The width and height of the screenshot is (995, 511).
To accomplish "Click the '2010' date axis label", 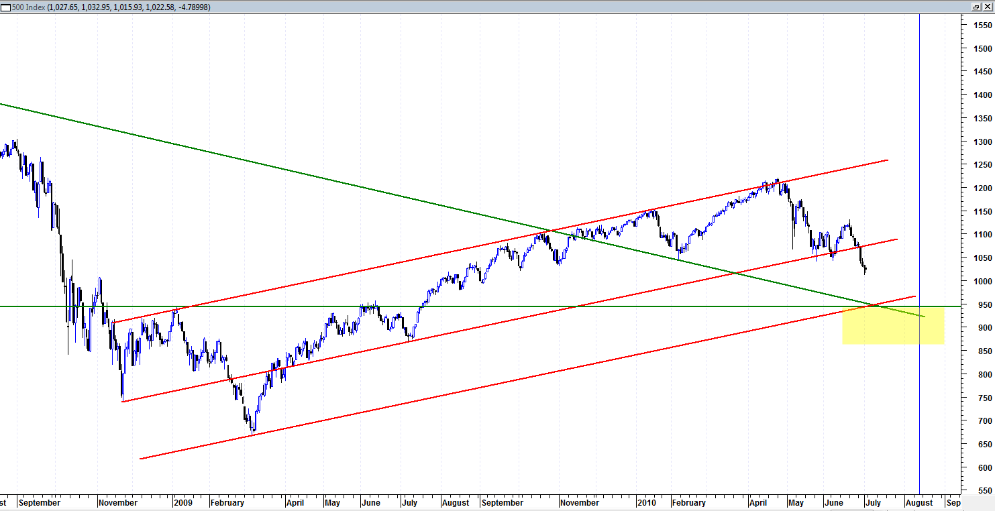I will 647,502.
